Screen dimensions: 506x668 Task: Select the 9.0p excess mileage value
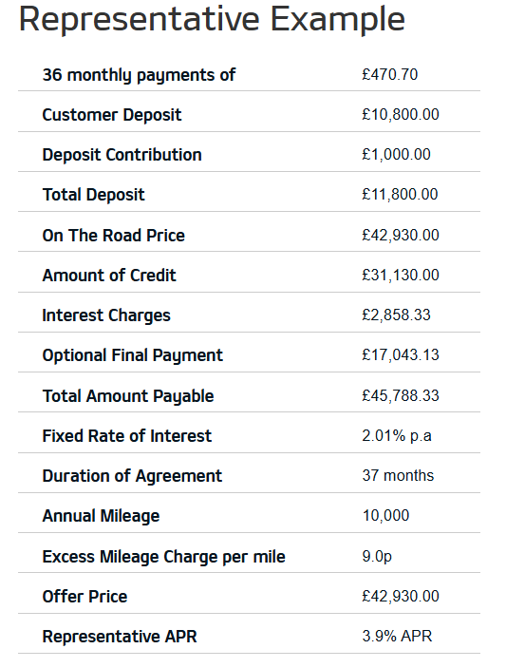coord(377,557)
